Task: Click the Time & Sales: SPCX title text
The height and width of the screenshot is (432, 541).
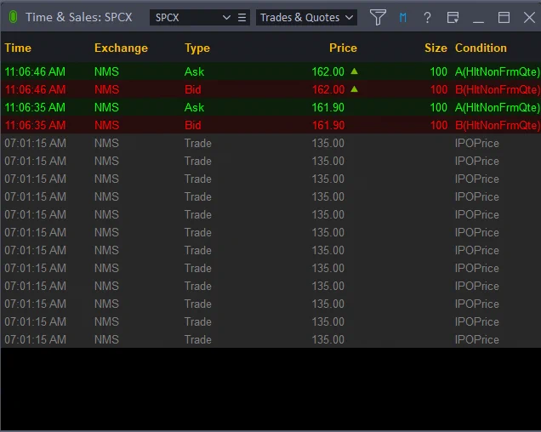Action: (x=79, y=17)
